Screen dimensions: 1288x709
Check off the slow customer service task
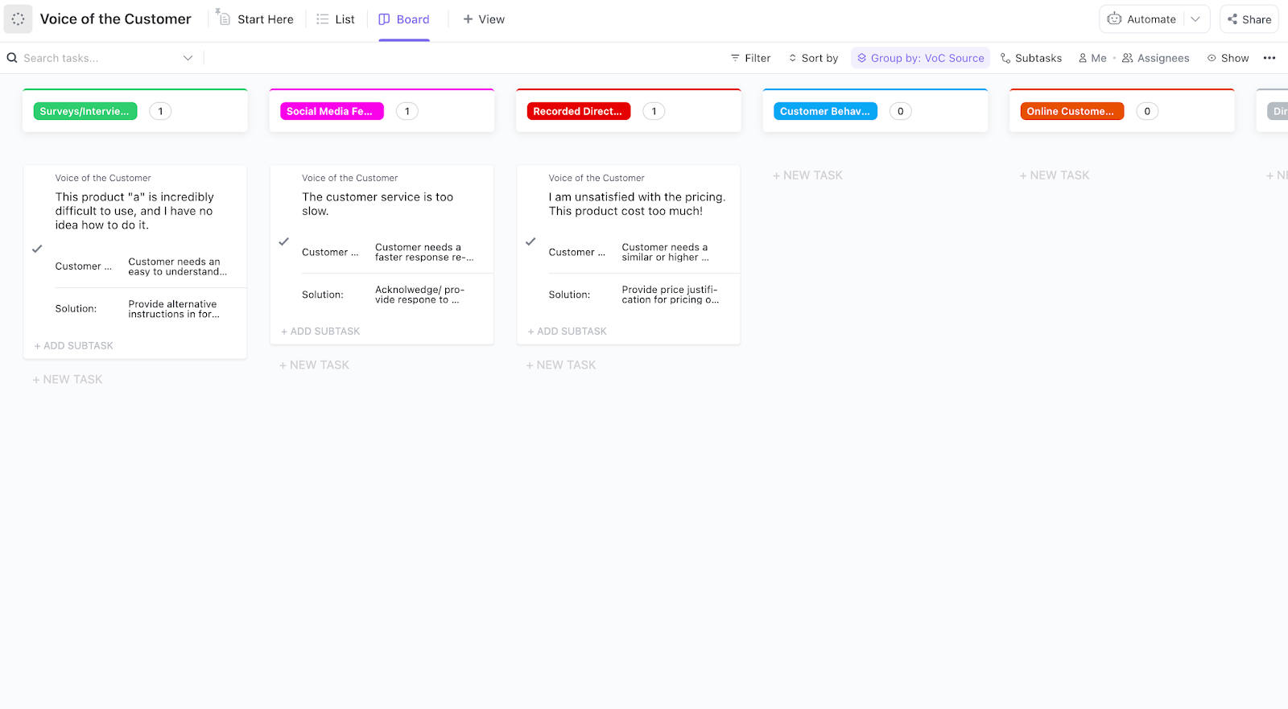click(x=283, y=241)
